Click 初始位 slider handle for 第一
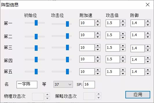This screenshot has height=103, width=154. (36, 23)
